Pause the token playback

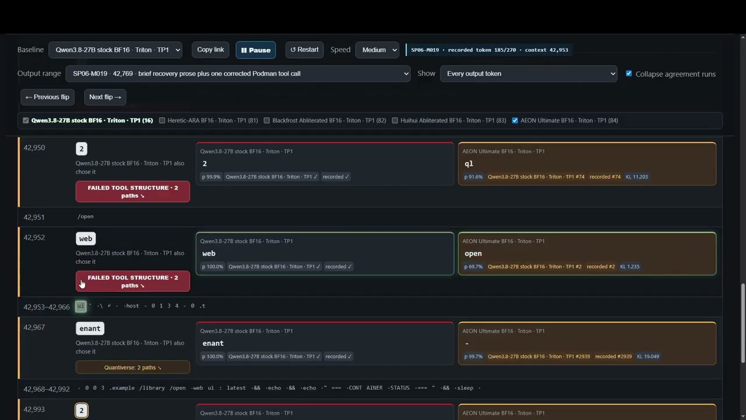256,50
